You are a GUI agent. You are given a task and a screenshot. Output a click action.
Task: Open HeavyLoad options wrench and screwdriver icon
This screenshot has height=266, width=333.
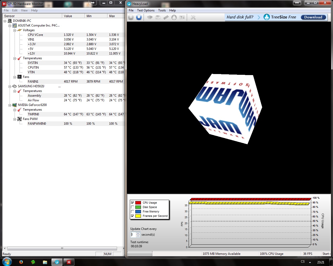tap(193, 17)
